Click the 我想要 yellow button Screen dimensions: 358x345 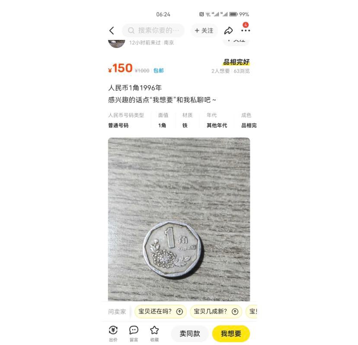[231, 334]
